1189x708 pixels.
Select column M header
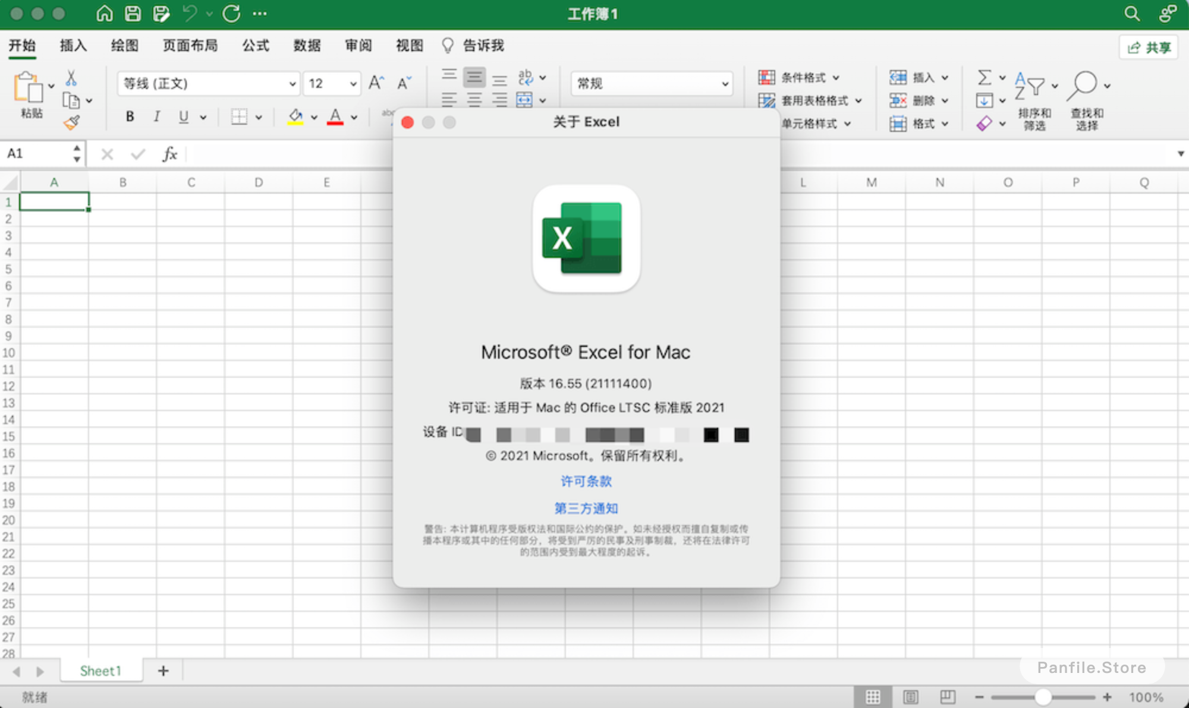tap(871, 182)
